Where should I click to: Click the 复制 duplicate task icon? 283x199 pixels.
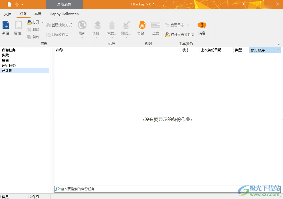(x=33, y=36)
